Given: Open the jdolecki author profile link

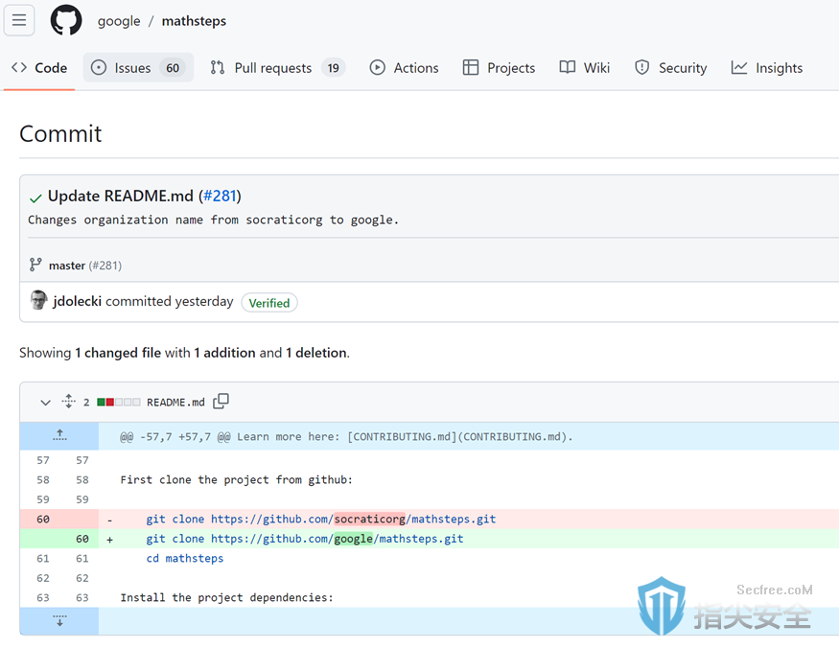Looking at the screenshot, I should coord(77,301).
